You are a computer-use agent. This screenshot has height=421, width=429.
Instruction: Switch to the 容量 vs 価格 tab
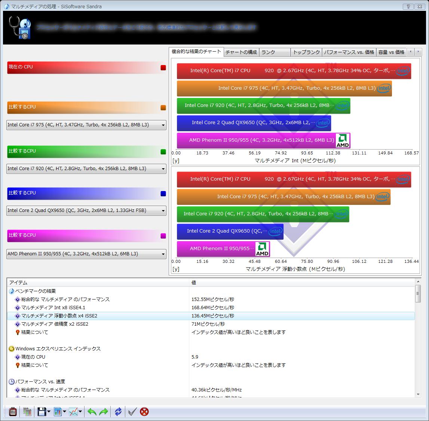(x=391, y=52)
